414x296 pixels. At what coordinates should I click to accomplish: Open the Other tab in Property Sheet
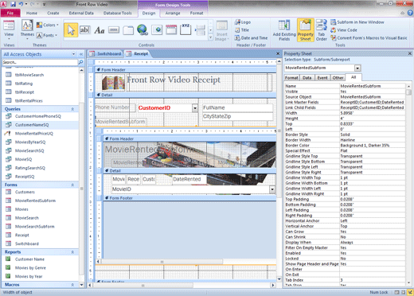coord(338,78)
